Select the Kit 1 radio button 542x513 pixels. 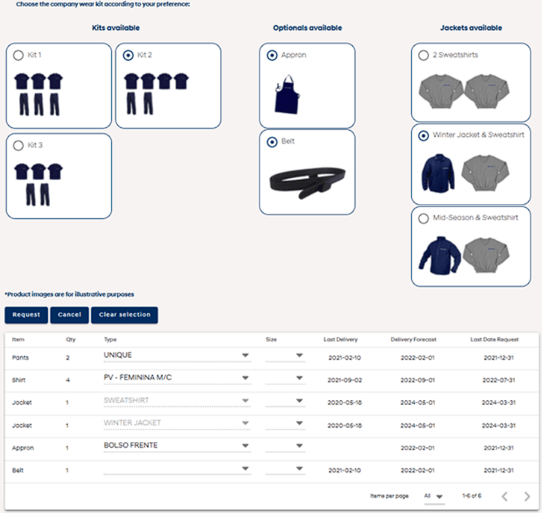(x=18, y=55)
